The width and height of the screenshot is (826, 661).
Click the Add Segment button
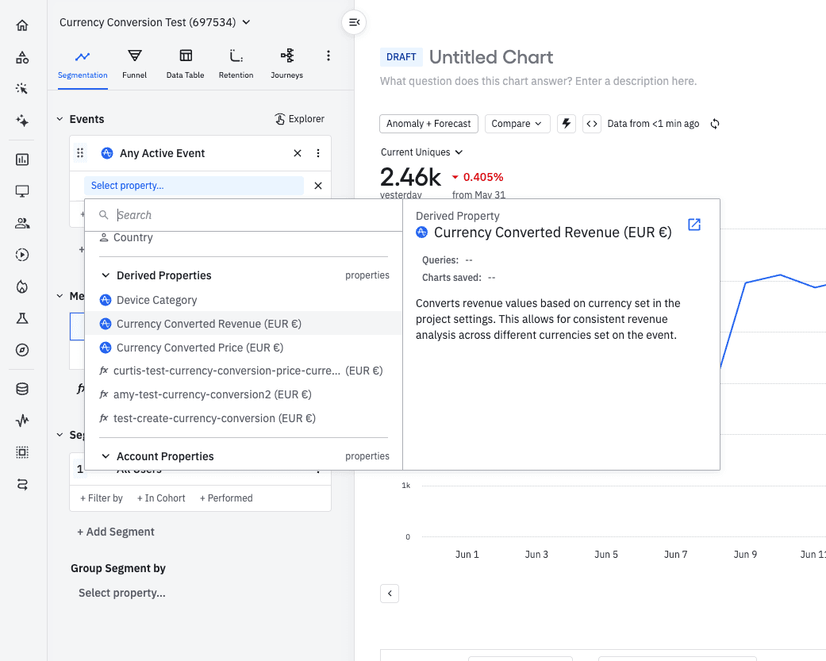pos(116,532)
